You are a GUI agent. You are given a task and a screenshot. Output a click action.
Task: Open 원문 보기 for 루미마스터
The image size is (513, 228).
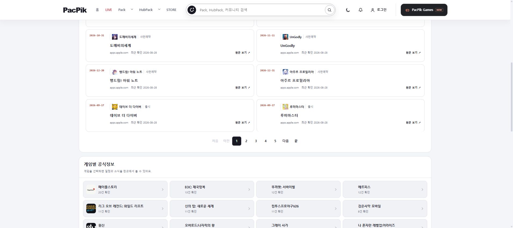[413, 122]
